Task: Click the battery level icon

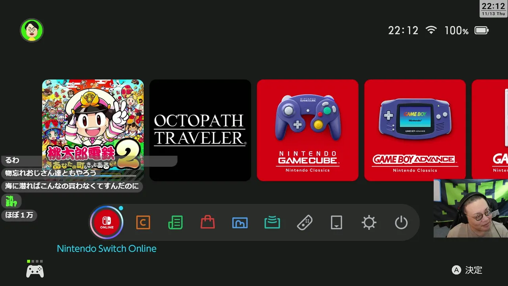Action: tap(482, 30)
